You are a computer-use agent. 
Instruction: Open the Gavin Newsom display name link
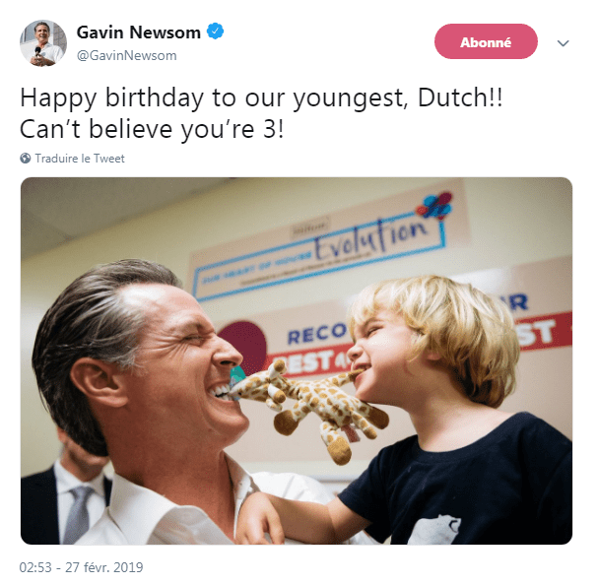(x=138, y=32)
